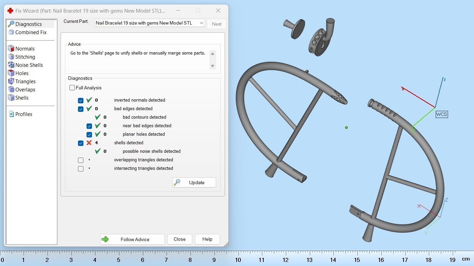This screenshot has height=266, width=474.
Task: Go to the Stitching page
Action: [25, 57]
